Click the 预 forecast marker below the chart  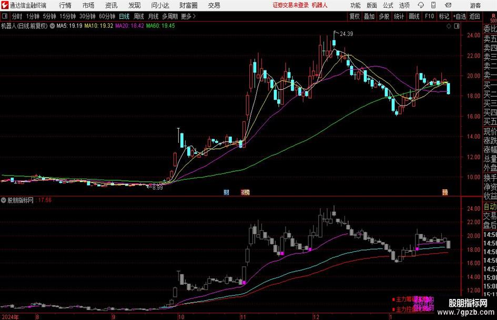(445, 192)
